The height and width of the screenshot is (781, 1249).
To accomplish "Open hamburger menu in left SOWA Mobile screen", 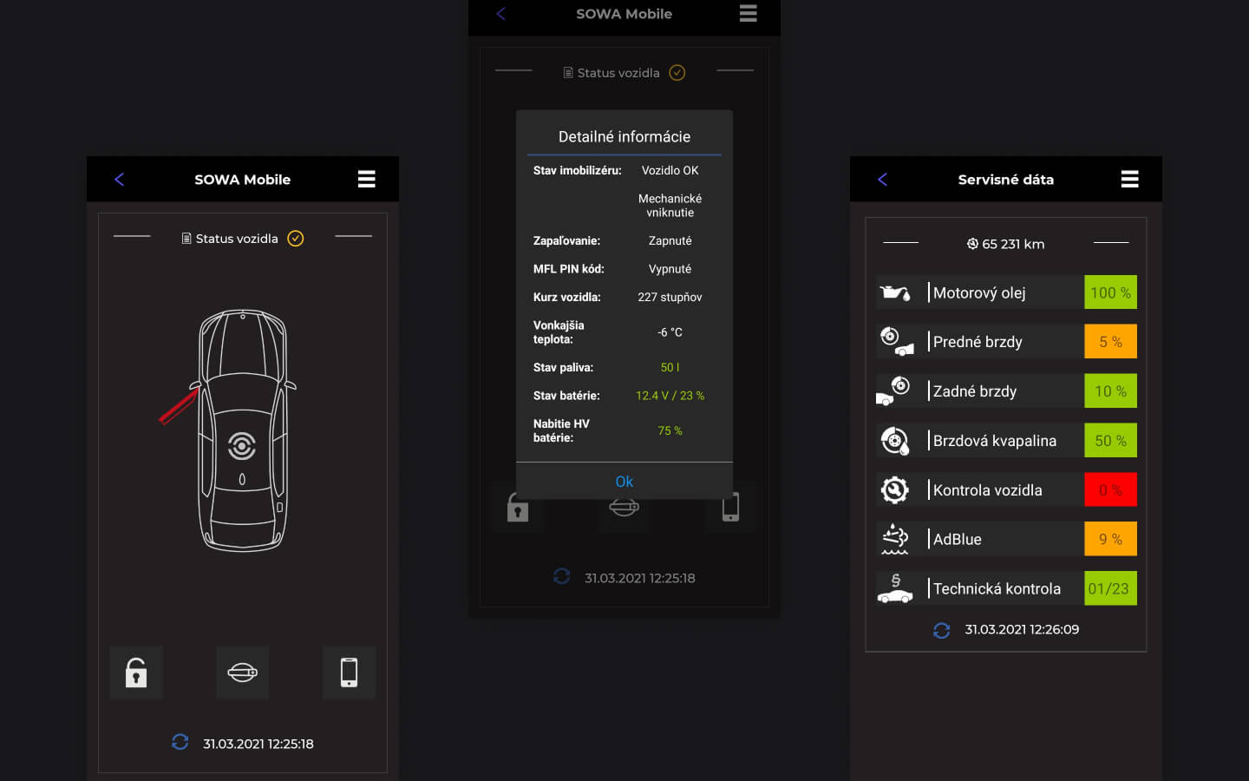I will [x=367, y=179].
